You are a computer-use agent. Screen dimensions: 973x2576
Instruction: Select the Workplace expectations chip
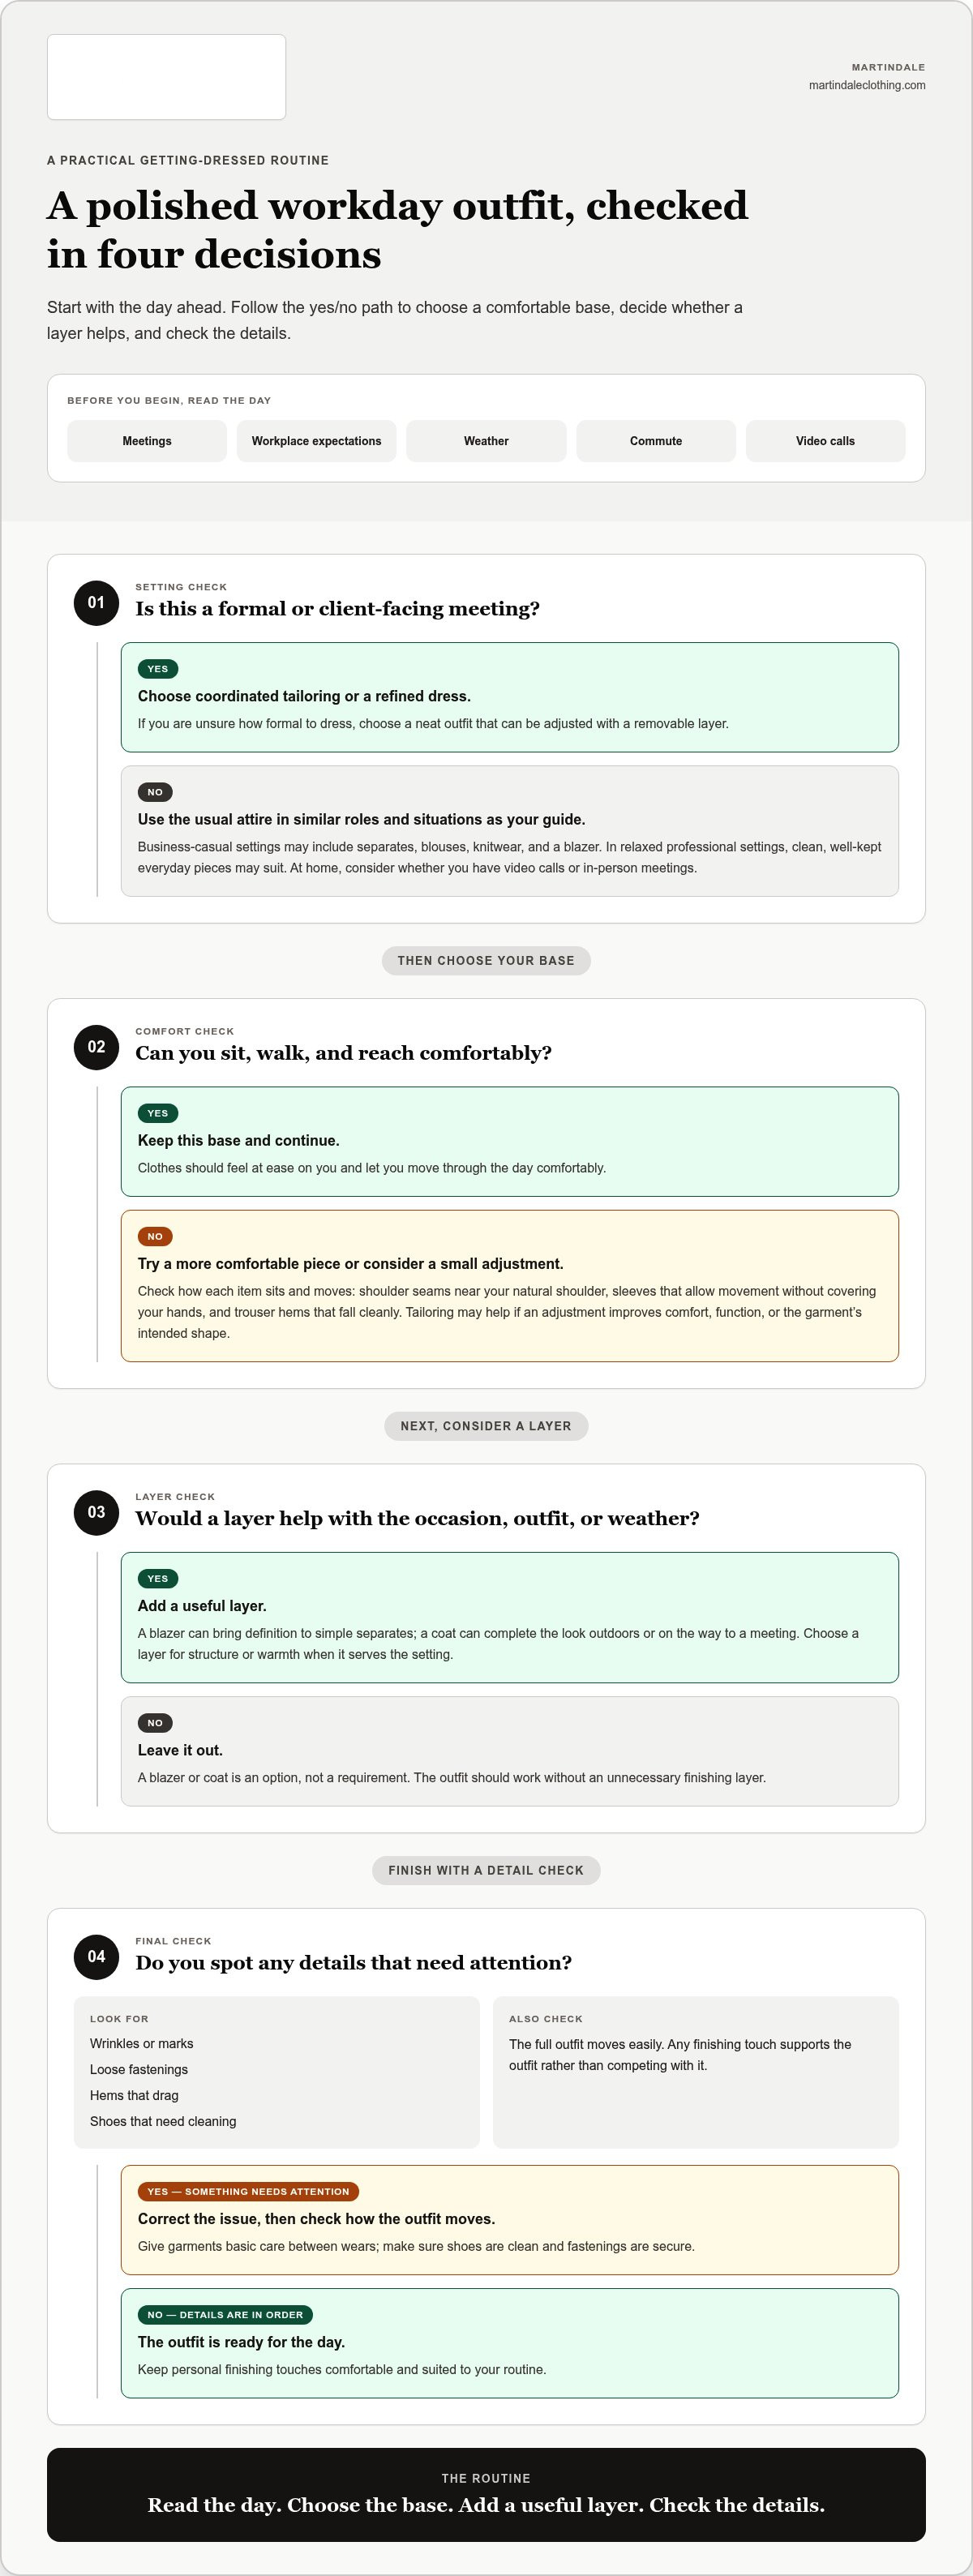coord(316,441)
